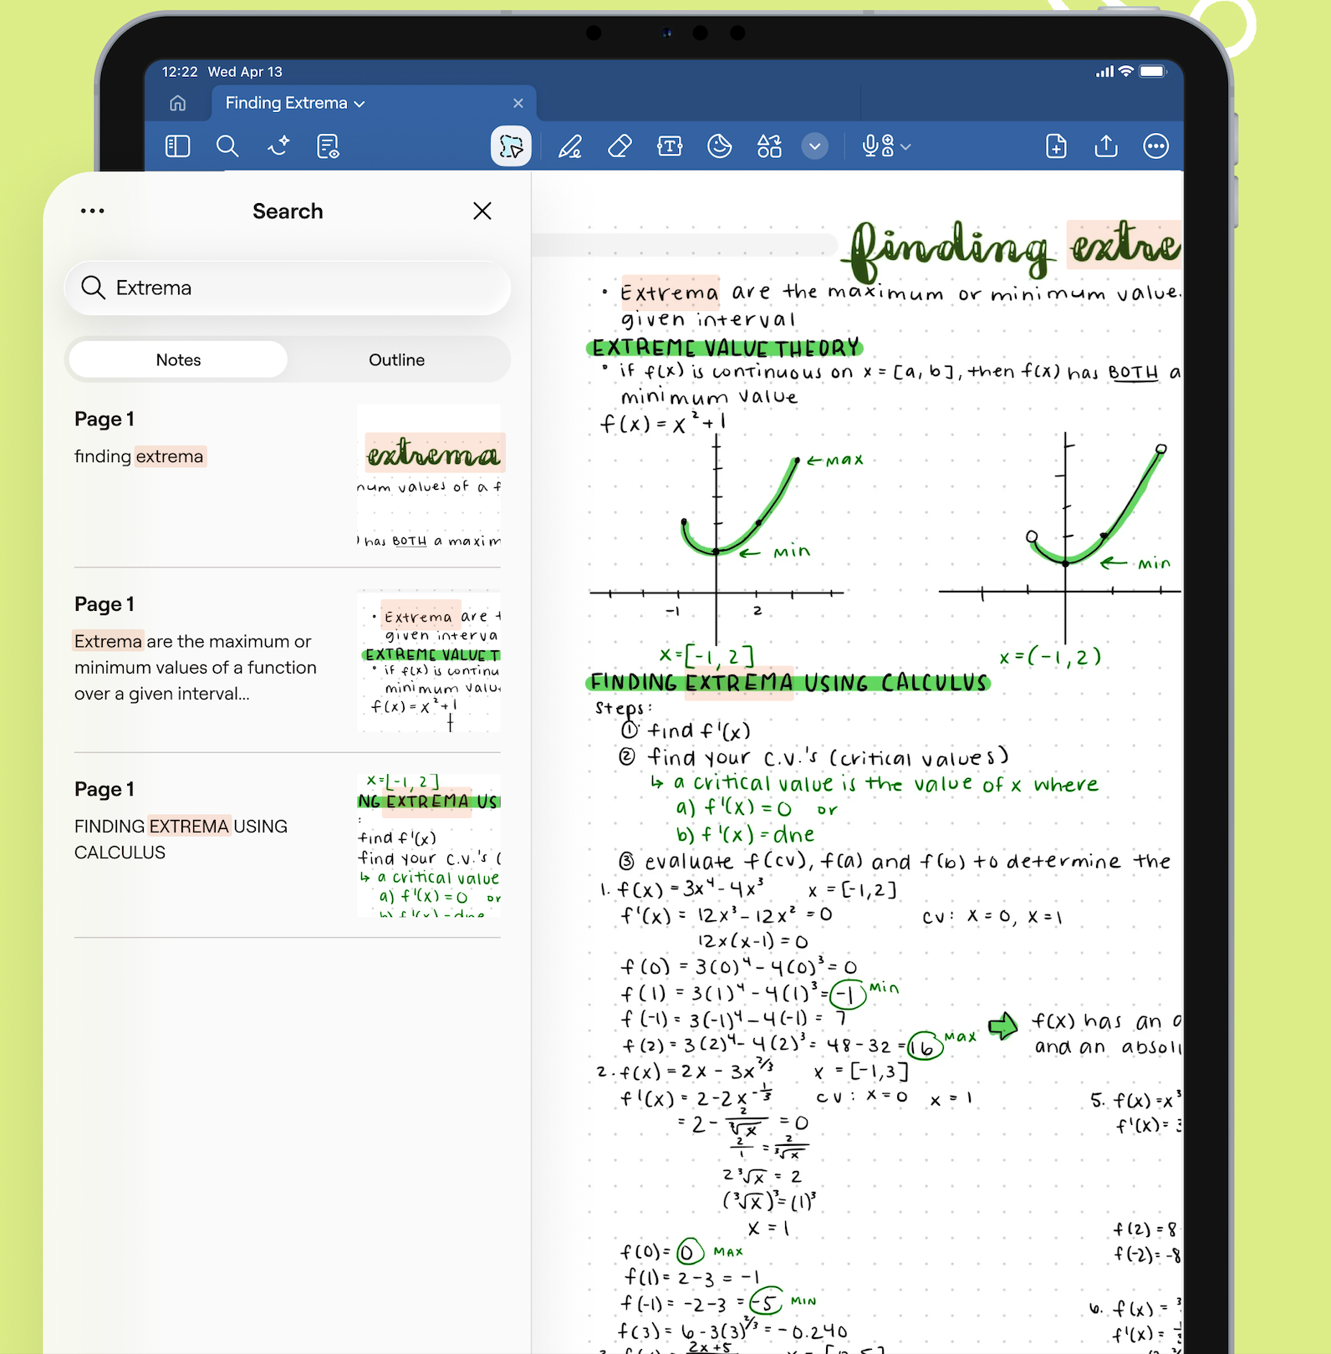This screenshot has width=1331, height=1354.
Task: Expand more tools with circled chevron
Action: 815,146
